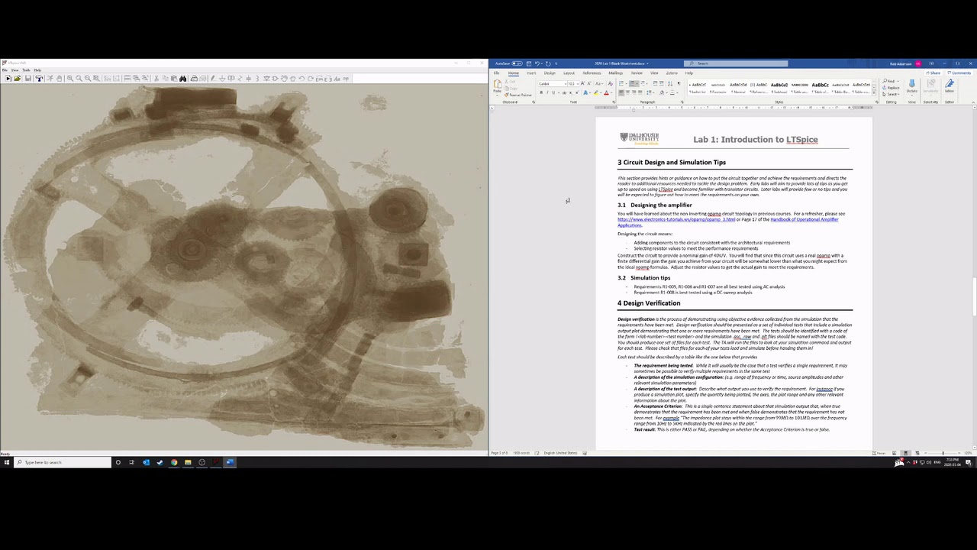Open LTspice Control Panel hammer icon
Viewport: 977px width, 550px height.
tap(38, 79)
